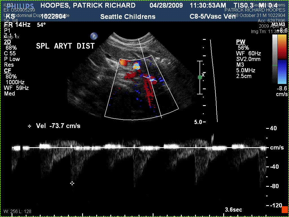Viewport: 289px width, 217px height.
Task: Select the underlined CF mode label
Action: pos(7,71)
